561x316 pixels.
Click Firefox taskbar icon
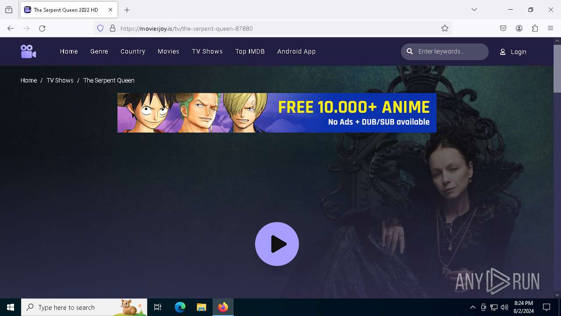[223, 307]
